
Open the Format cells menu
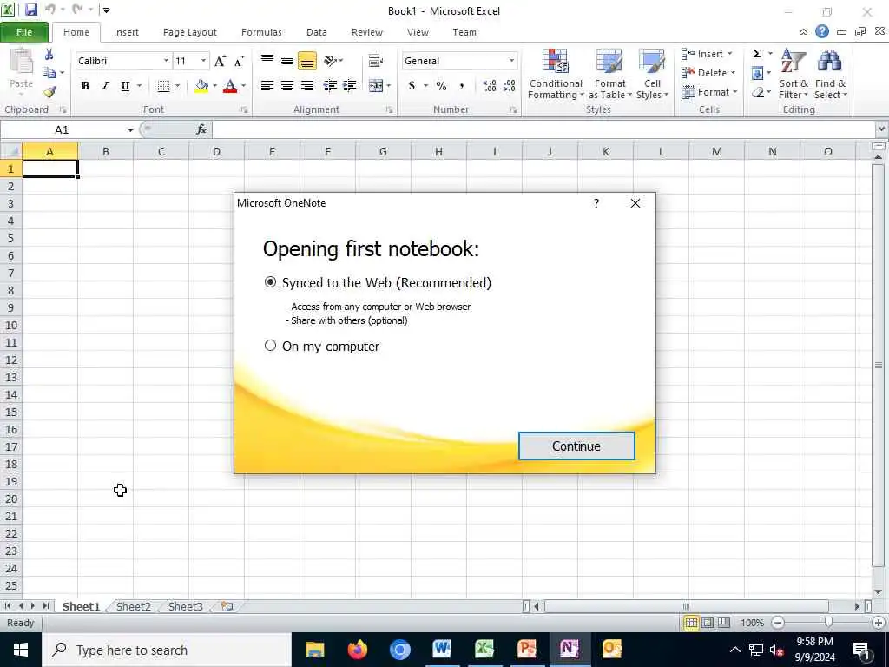(x=709, y=92)
